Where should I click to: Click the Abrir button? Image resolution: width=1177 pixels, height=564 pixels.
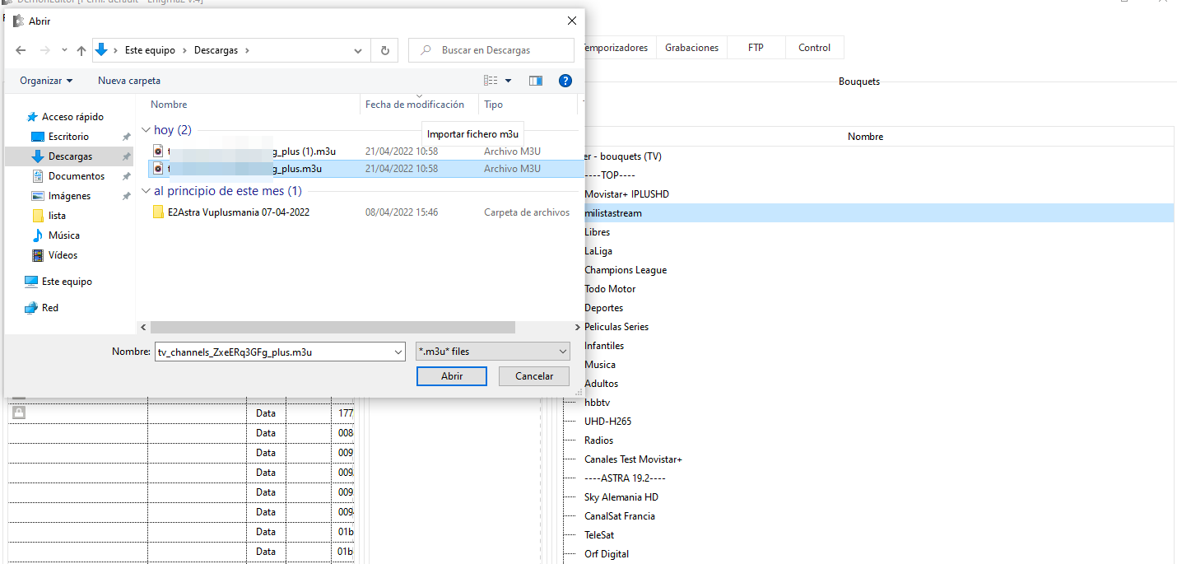click(452, 376)
